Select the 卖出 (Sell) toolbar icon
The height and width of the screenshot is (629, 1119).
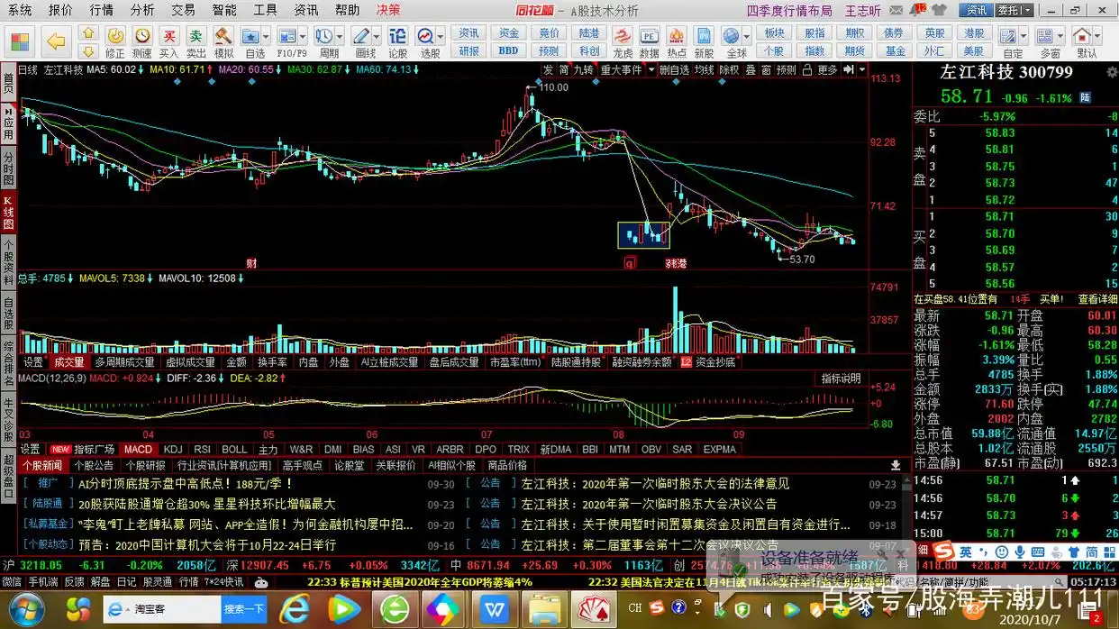point(197,36)
